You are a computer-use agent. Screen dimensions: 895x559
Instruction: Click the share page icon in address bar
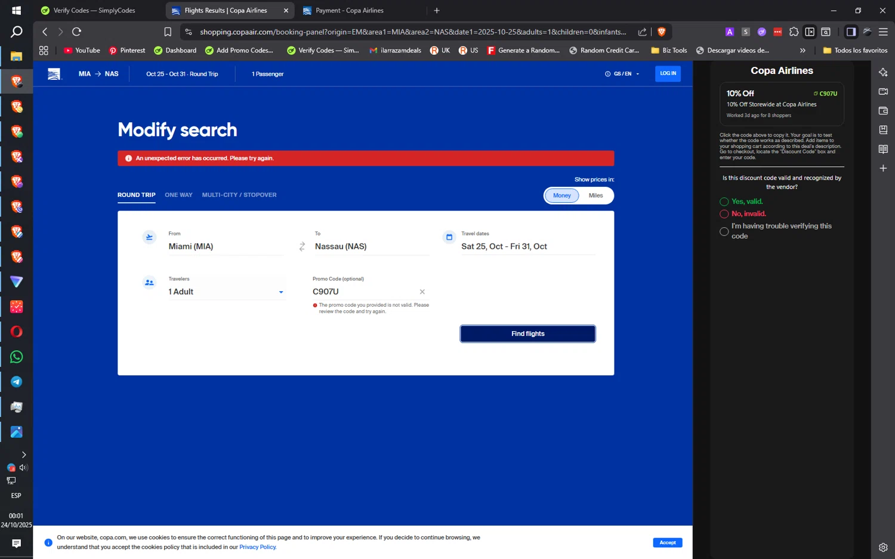click(x=642, y=32)
